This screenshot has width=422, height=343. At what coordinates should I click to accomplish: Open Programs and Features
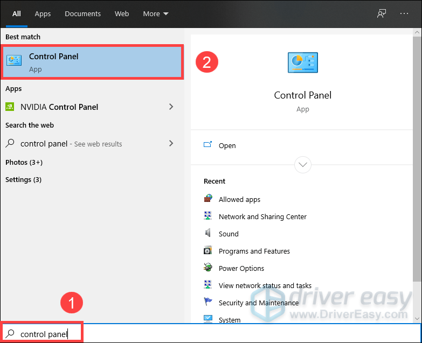[254, 251]
